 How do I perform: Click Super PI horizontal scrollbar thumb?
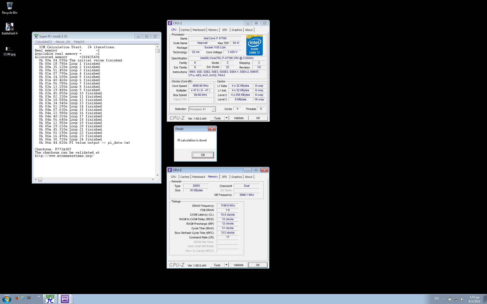point(40,180)
